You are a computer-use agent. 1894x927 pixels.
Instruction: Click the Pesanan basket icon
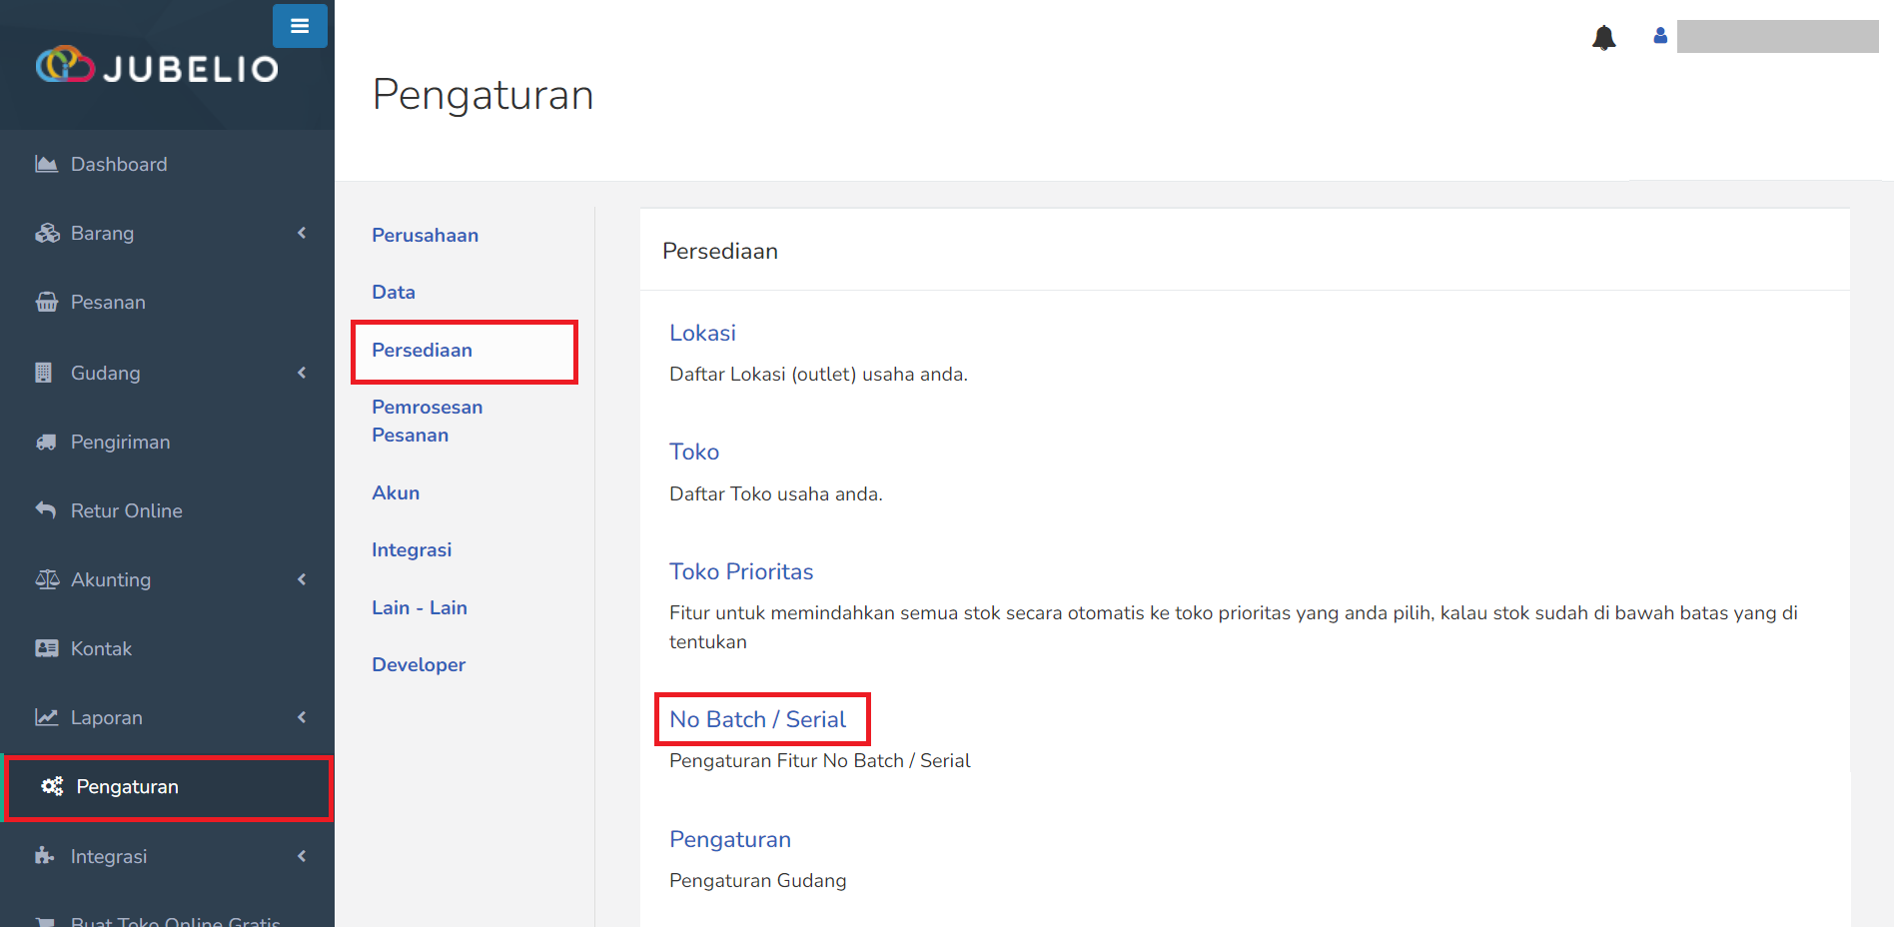[47, 302]
